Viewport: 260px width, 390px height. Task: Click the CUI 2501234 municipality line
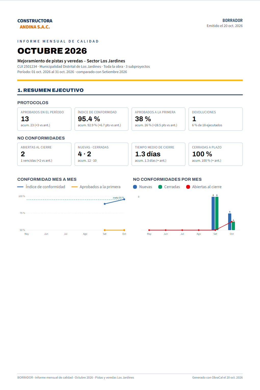[x=84, y=66]
